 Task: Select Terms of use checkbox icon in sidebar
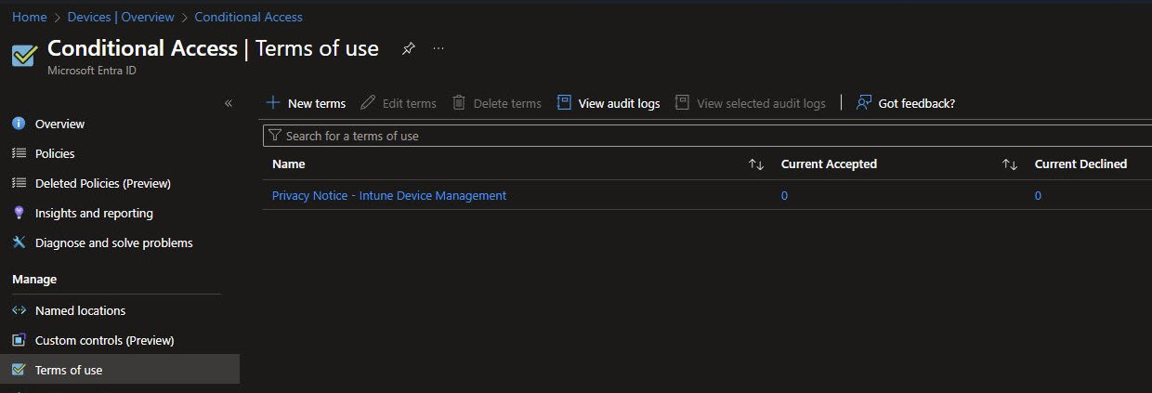(19, 370)
